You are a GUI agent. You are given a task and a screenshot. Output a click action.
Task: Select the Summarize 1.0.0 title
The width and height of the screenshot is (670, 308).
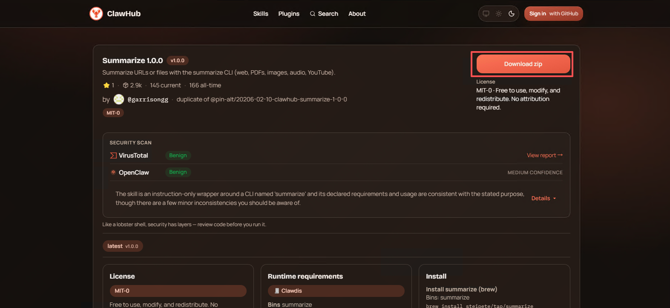[132, 60]
